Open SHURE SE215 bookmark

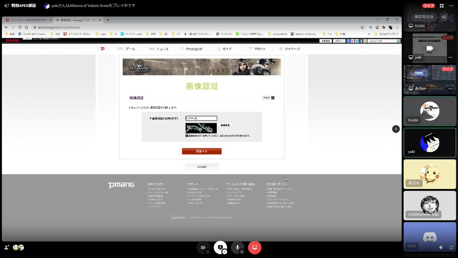coord(32,34)
